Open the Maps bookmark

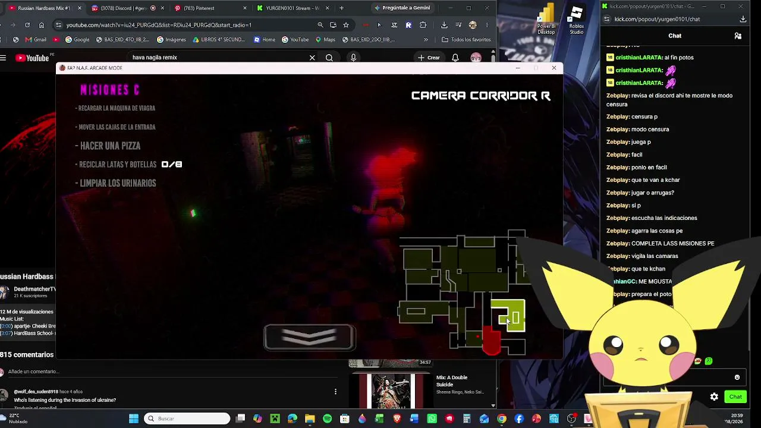coord(325,40)
